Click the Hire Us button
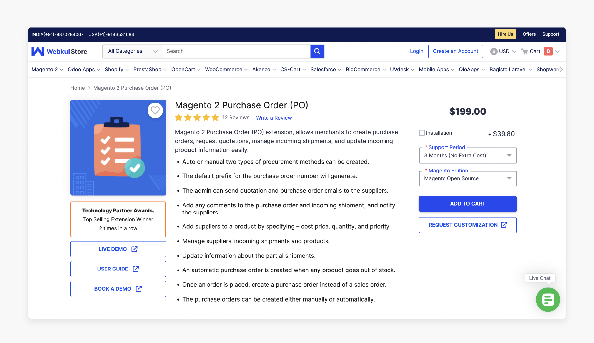Screen dimensions: 594x343 [505, 34]
